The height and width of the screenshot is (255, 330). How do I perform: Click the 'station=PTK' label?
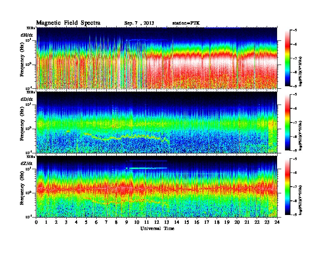point(186,23)
